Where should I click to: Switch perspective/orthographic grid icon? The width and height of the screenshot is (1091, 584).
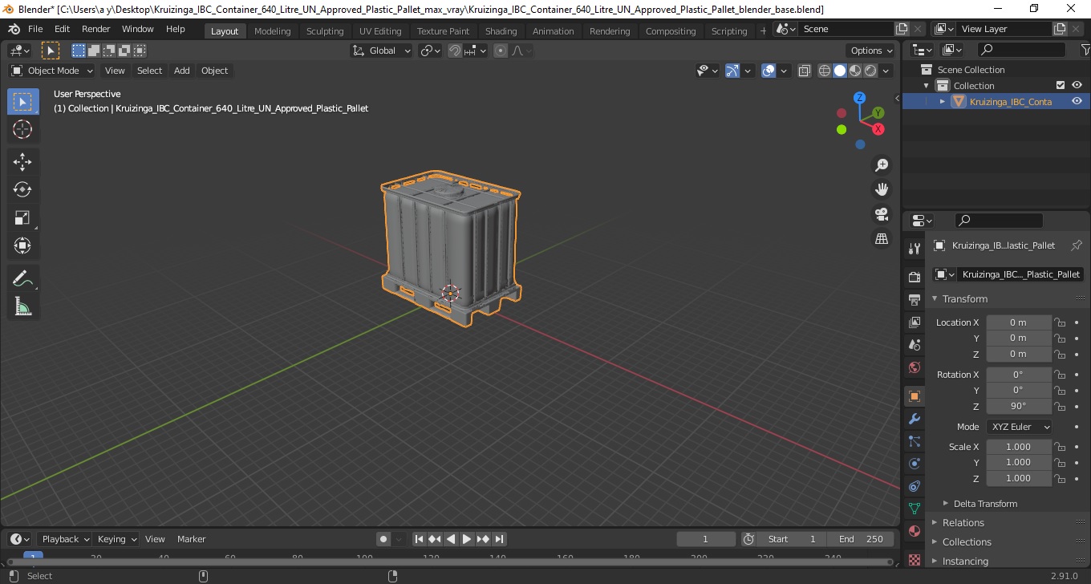click(x=882, y=239)
